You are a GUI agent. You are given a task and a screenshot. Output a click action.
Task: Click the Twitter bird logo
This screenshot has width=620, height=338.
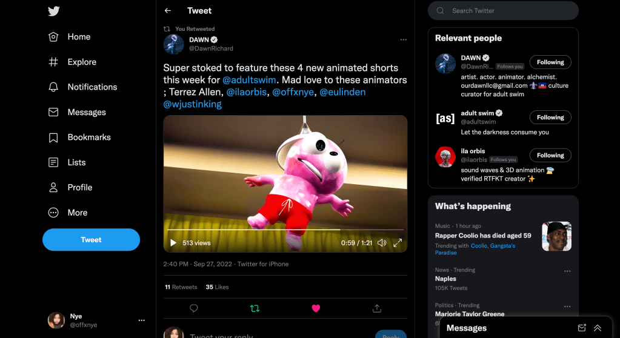tap(54, 12)
